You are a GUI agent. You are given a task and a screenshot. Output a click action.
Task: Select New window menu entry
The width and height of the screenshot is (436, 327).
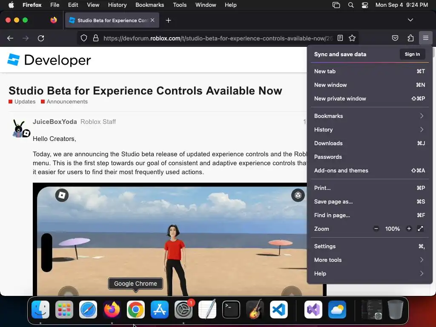coord(370,85)
